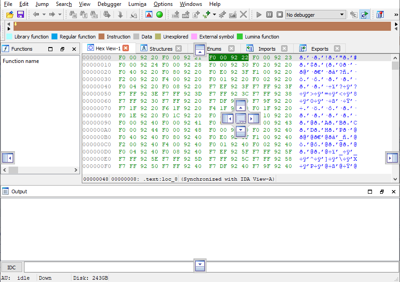The height and width of the screenshot is (282, 400).
Task: Click the Create Code toolbar icon
Action: (x=175, y=14)
